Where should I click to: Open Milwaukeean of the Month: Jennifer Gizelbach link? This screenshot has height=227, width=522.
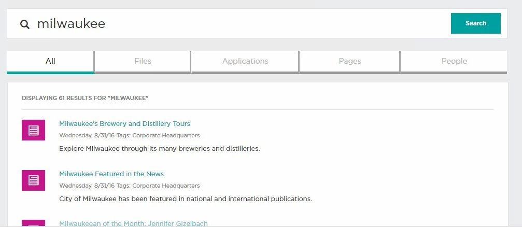[x=134, y=223]
